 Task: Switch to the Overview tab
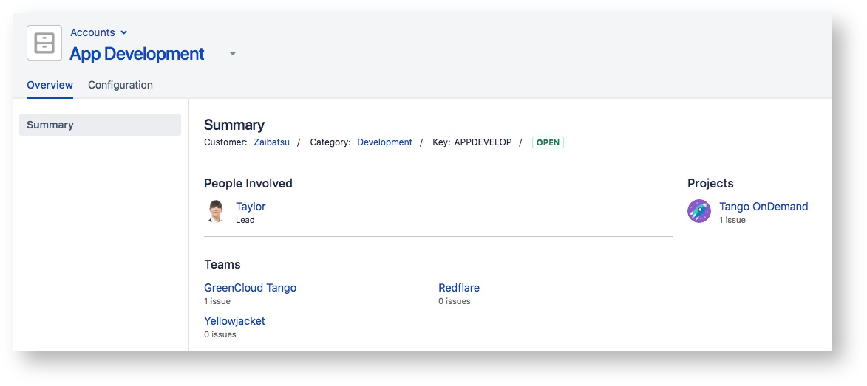tap(50, 85)
